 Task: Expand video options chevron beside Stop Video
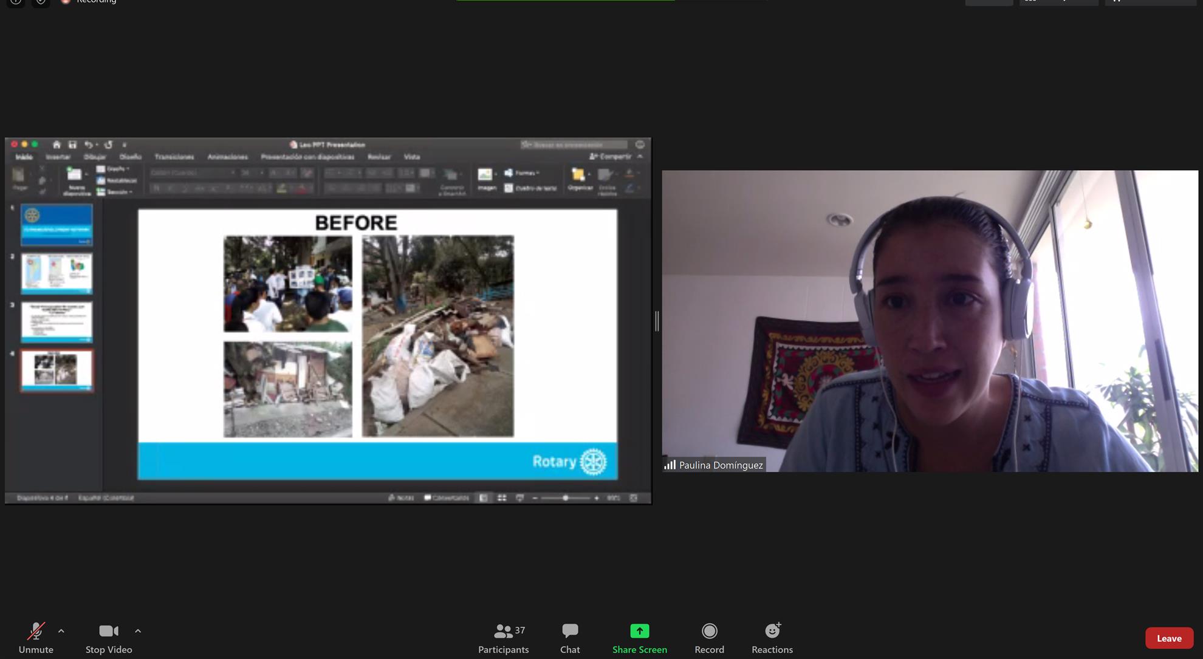click(x=138, y=631)
